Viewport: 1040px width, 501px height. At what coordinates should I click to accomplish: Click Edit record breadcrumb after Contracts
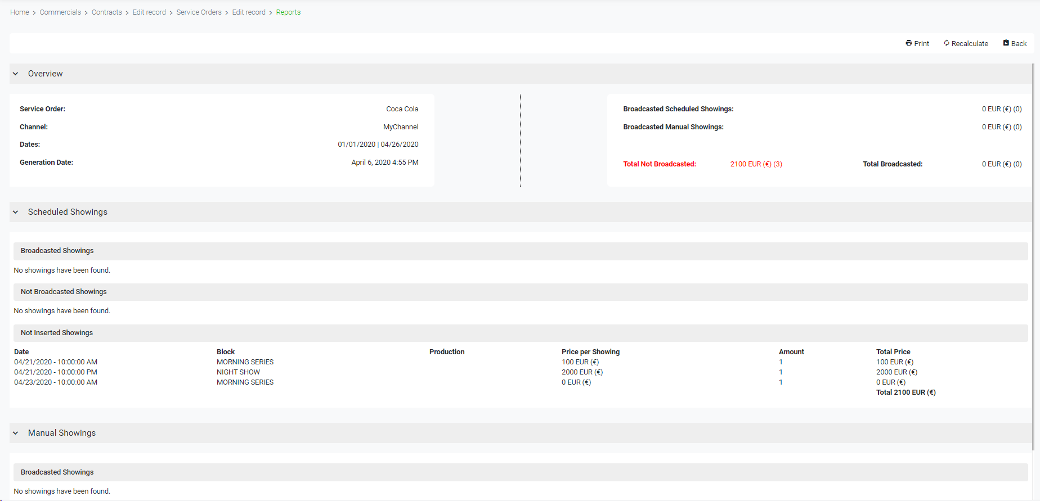coord(149,12)
